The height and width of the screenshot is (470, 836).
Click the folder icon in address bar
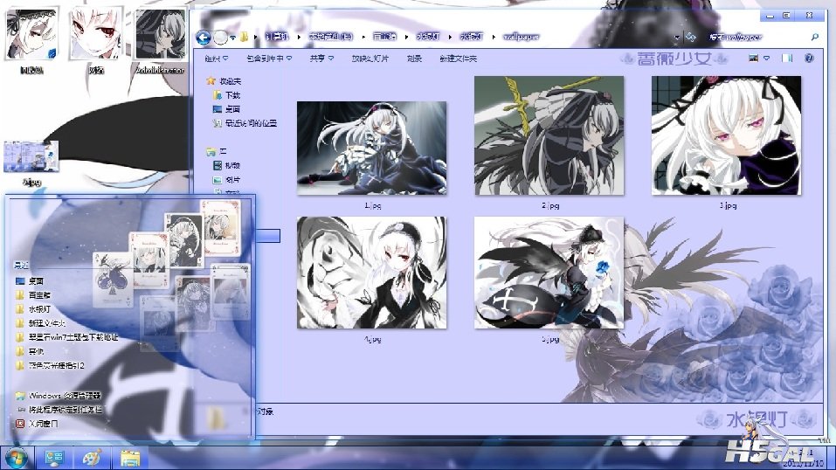244,37
